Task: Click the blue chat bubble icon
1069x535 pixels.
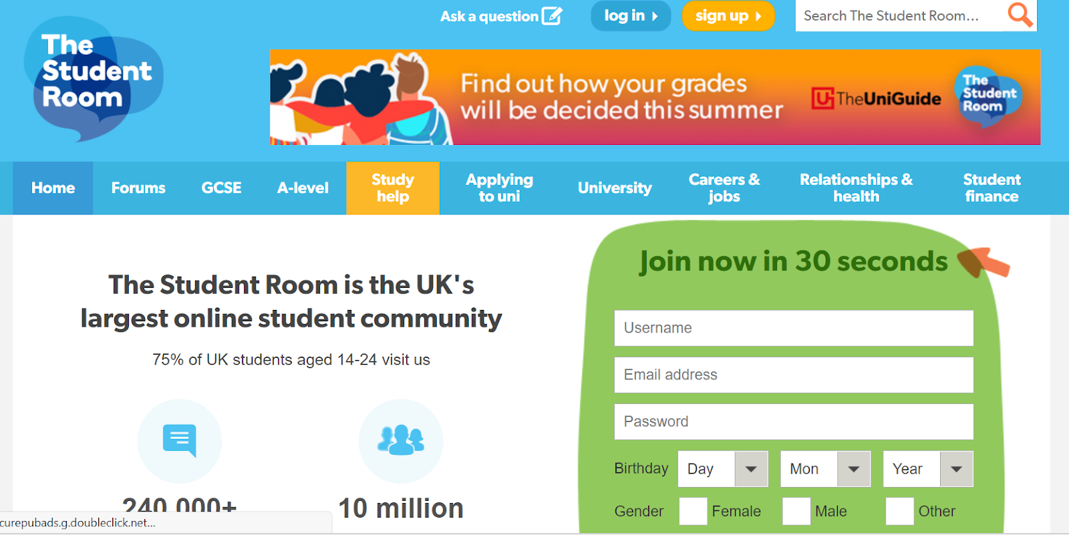Action: click(180, 441)
